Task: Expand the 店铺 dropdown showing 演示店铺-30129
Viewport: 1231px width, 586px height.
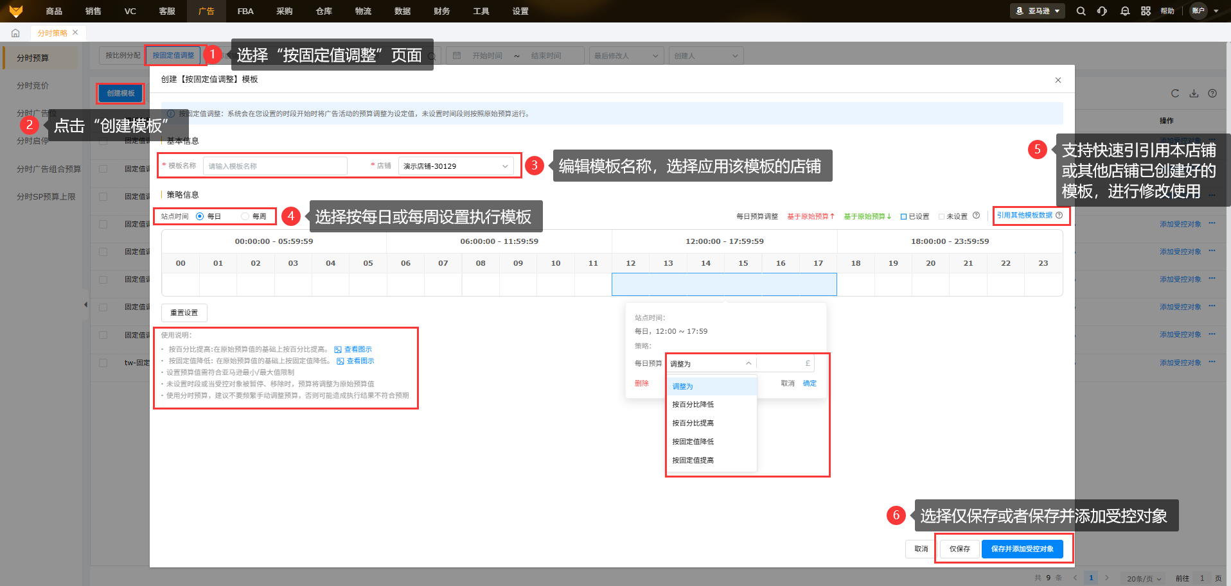Action: click(x=455, y=166)
